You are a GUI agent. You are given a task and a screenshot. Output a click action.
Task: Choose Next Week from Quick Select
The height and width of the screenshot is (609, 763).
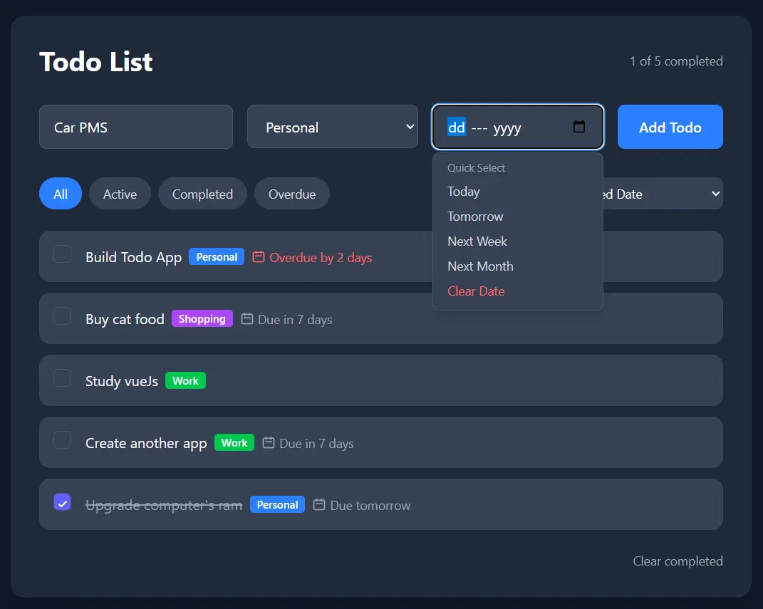tap(477, 241)
